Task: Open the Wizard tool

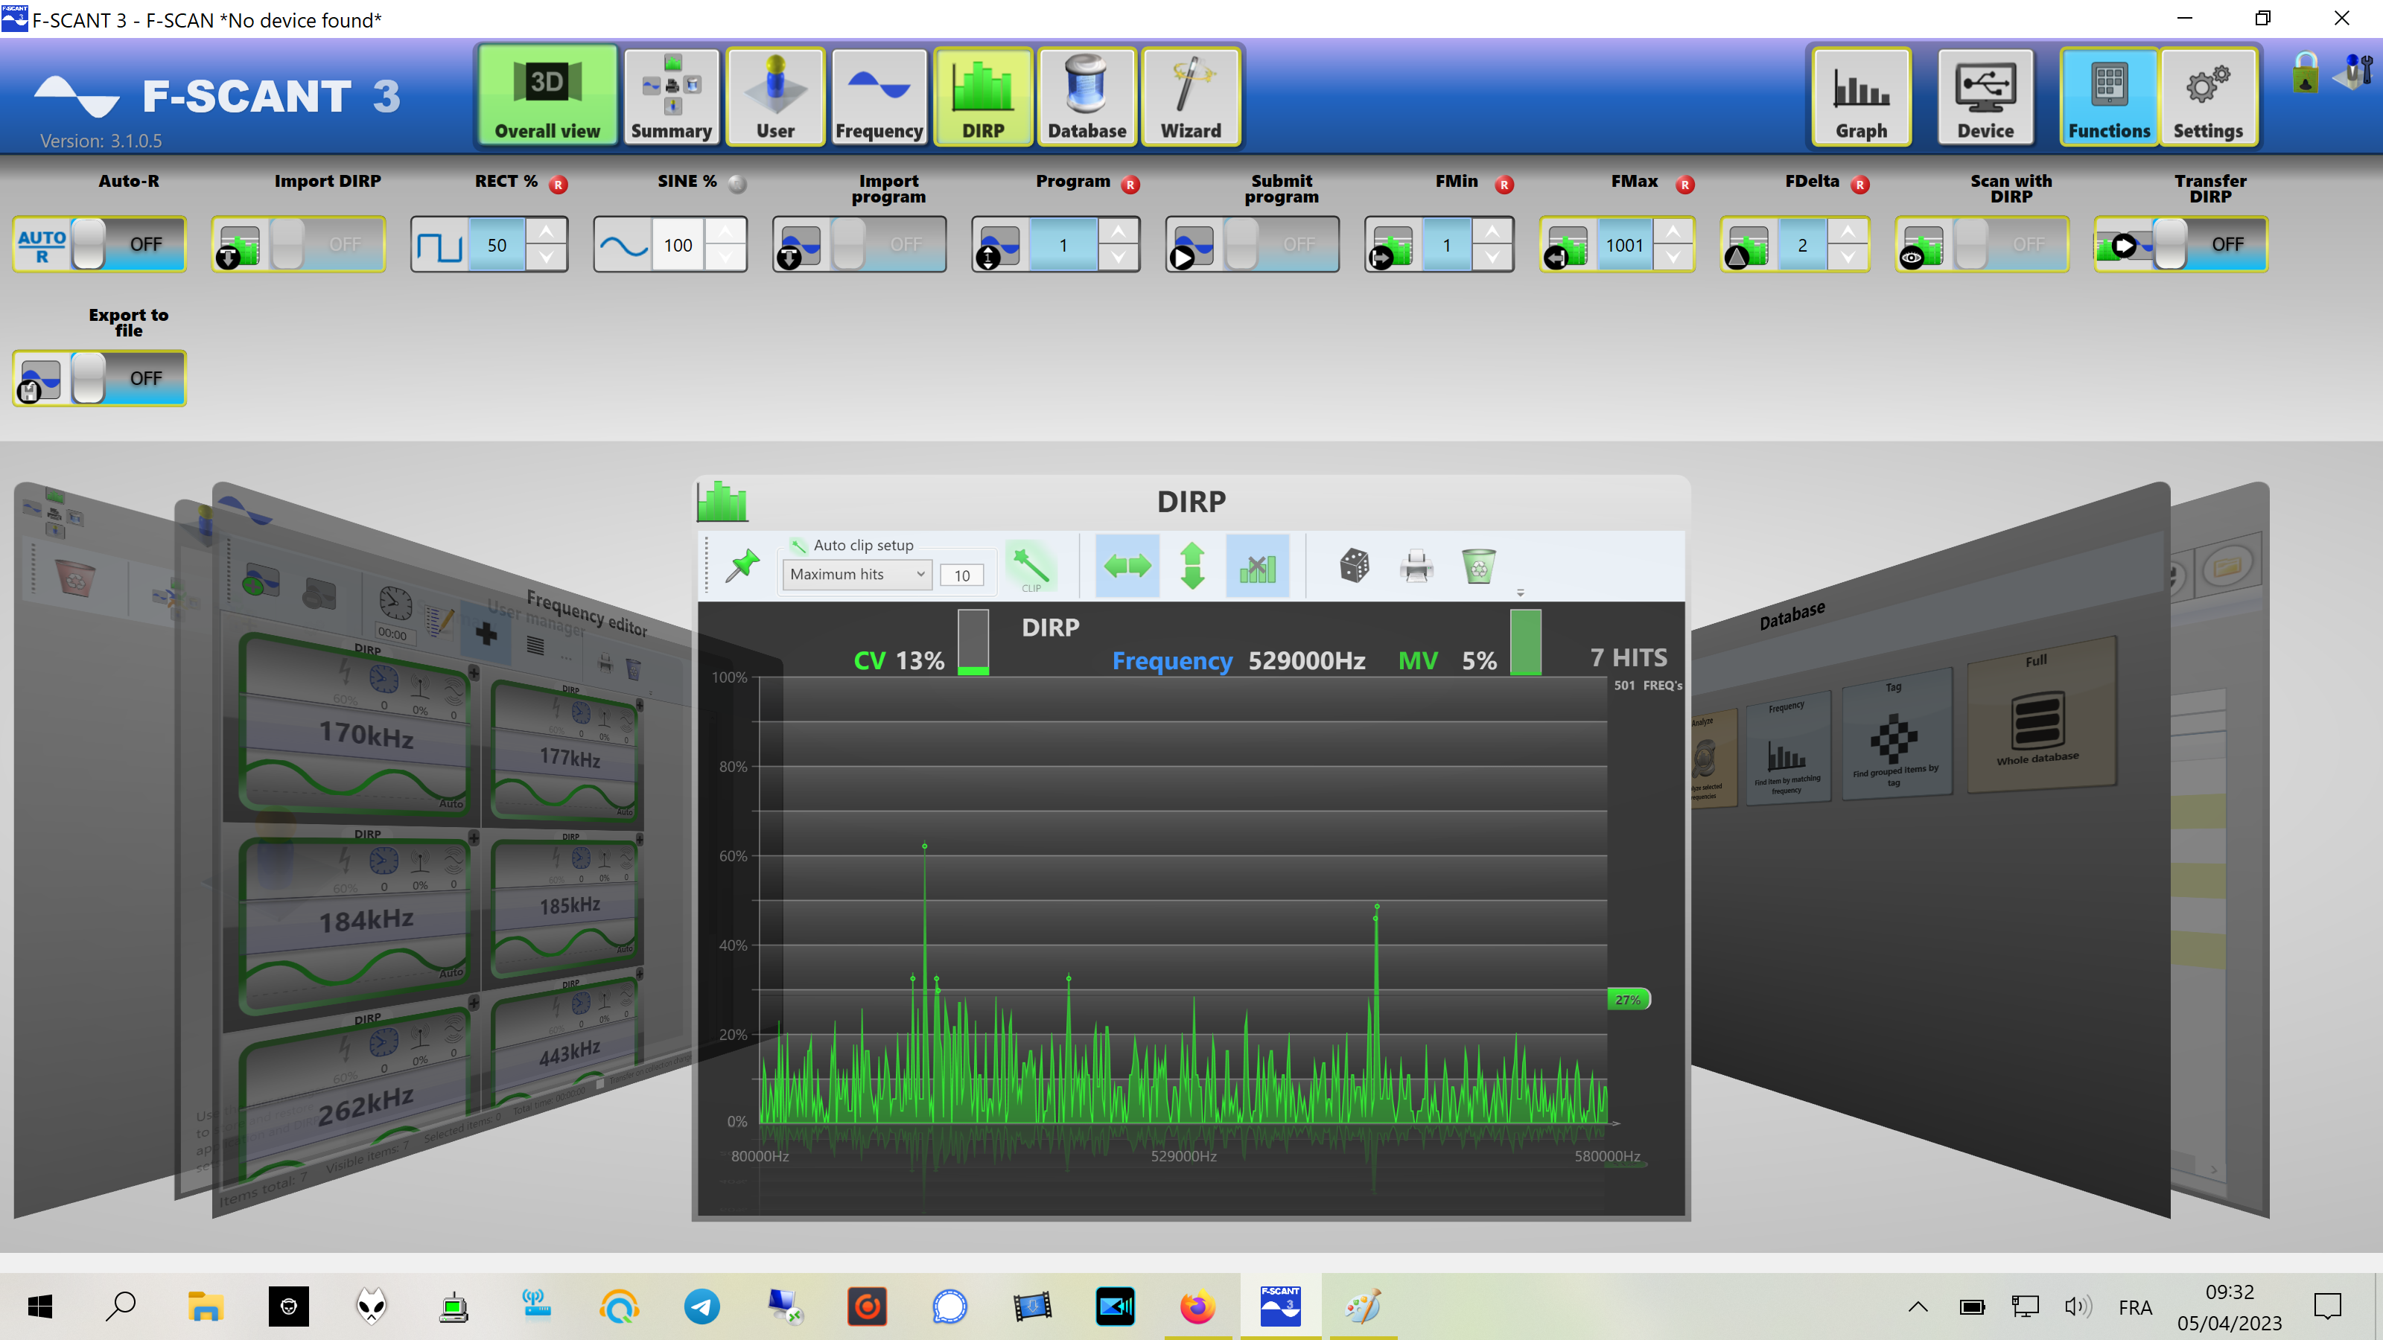Action: click(x=1191, y=95)
